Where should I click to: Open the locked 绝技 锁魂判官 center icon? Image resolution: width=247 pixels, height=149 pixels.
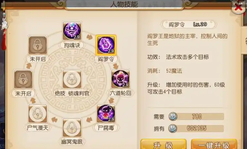72,79
